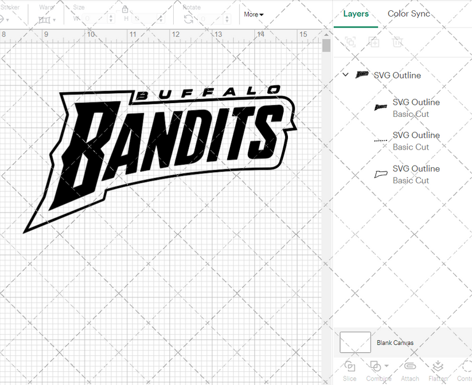Select the Slice tool
Viewport: 472px width, 385px height.
point(350,370)
